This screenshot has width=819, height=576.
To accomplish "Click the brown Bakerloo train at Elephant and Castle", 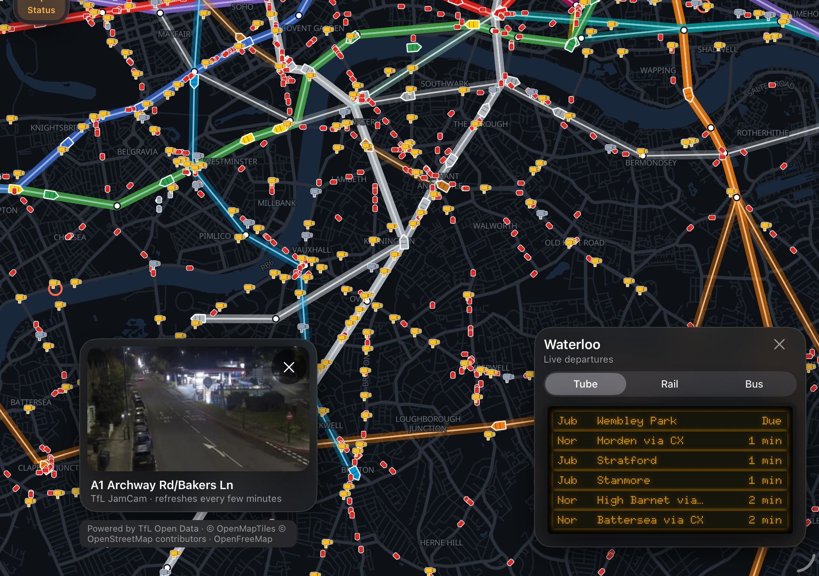I will click(442, 186).
